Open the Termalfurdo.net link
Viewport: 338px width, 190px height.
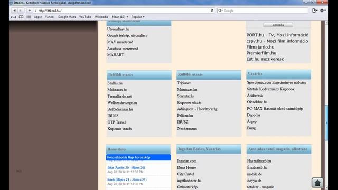(x=119, y=96)
